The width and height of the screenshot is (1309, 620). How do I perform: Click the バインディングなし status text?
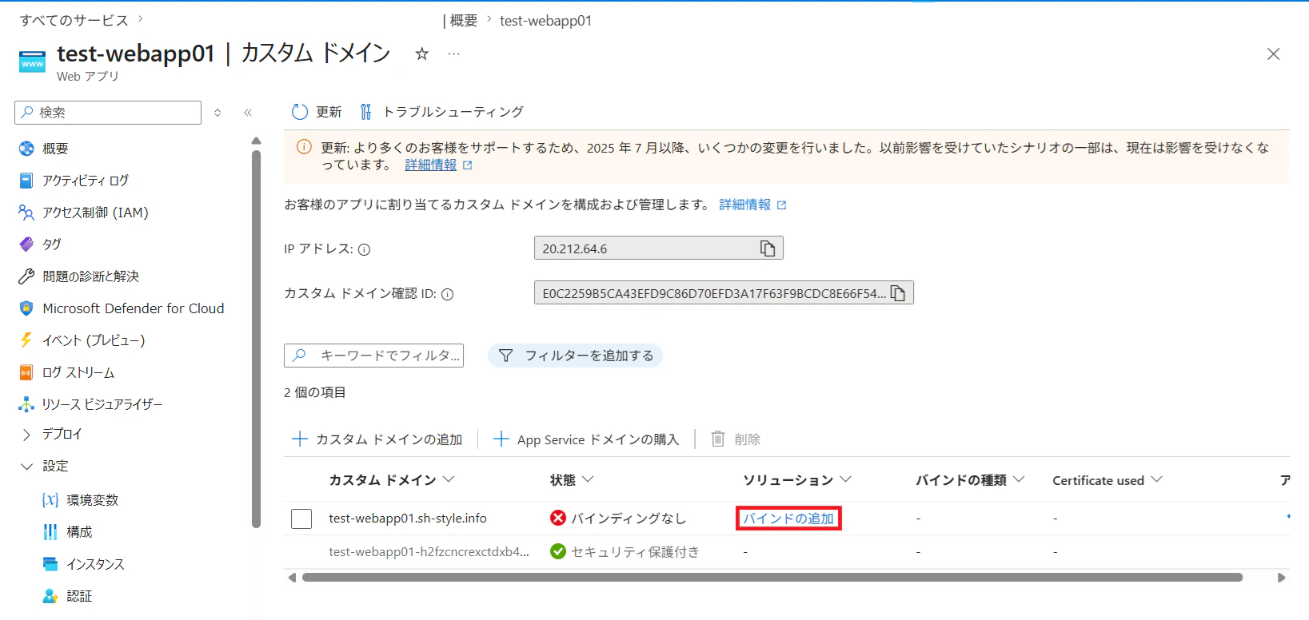click(x=629, y=519)
